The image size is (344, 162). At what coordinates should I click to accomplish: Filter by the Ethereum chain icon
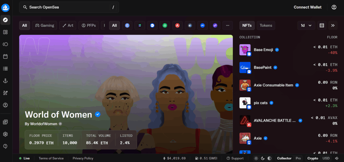(x=127, y=25)
